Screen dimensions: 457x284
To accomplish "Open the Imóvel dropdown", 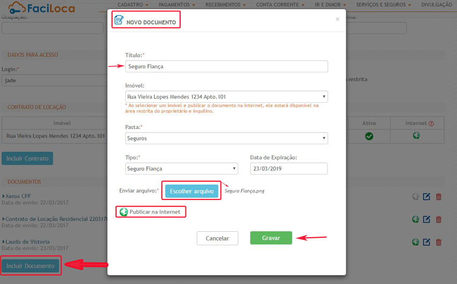I will pos(226,97).
